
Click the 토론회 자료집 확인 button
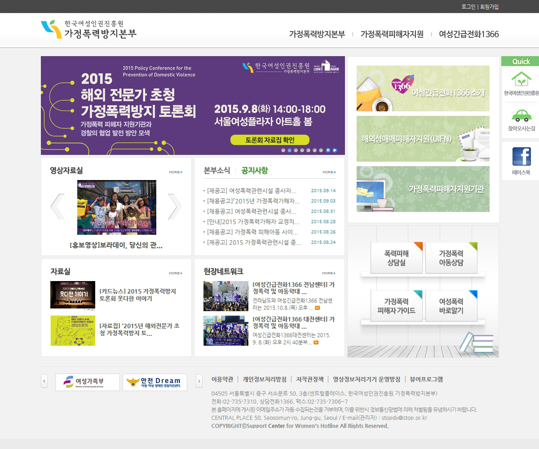(x=270, y=140)
